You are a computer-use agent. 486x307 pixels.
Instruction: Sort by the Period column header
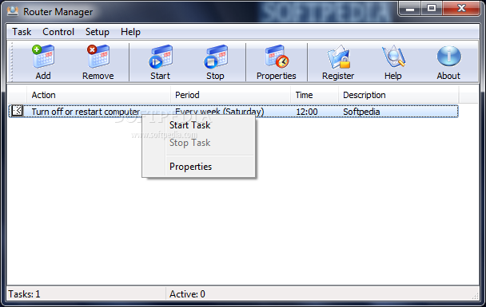pos(230,95)
